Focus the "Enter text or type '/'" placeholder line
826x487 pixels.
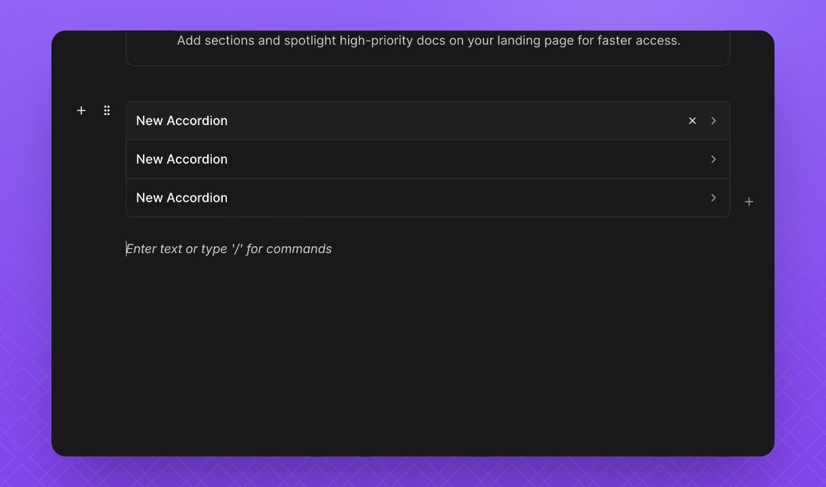point(229,249)
